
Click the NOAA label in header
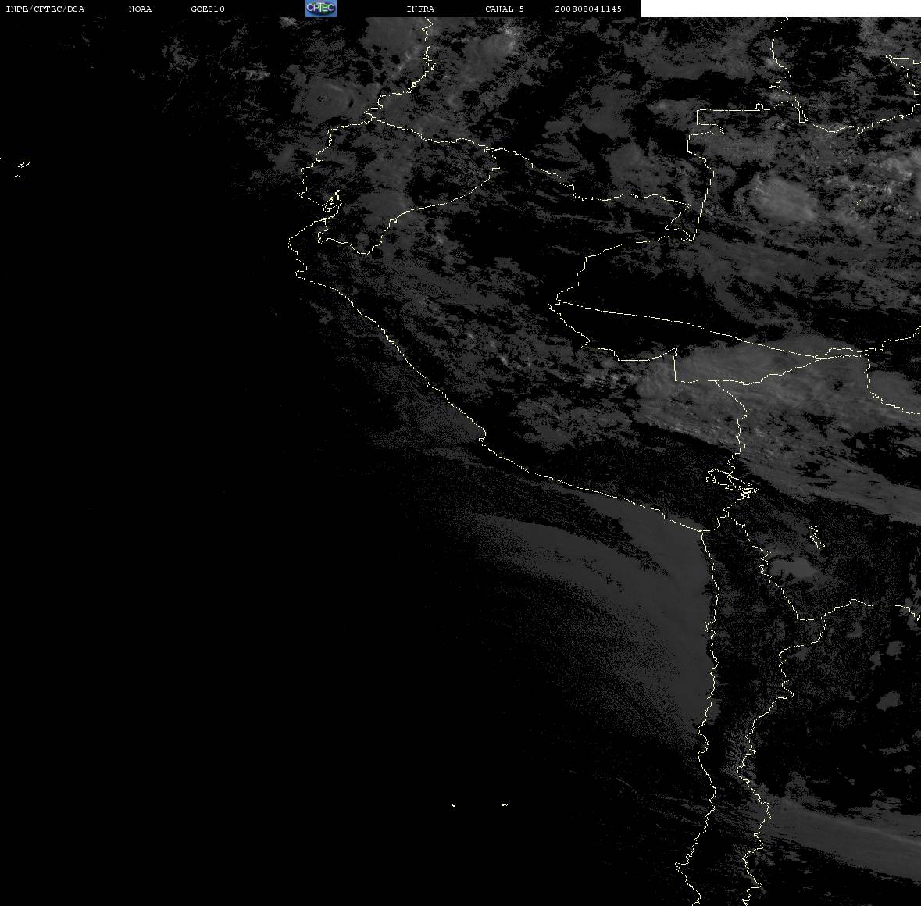pyautogui.click(x=141, y=9)
